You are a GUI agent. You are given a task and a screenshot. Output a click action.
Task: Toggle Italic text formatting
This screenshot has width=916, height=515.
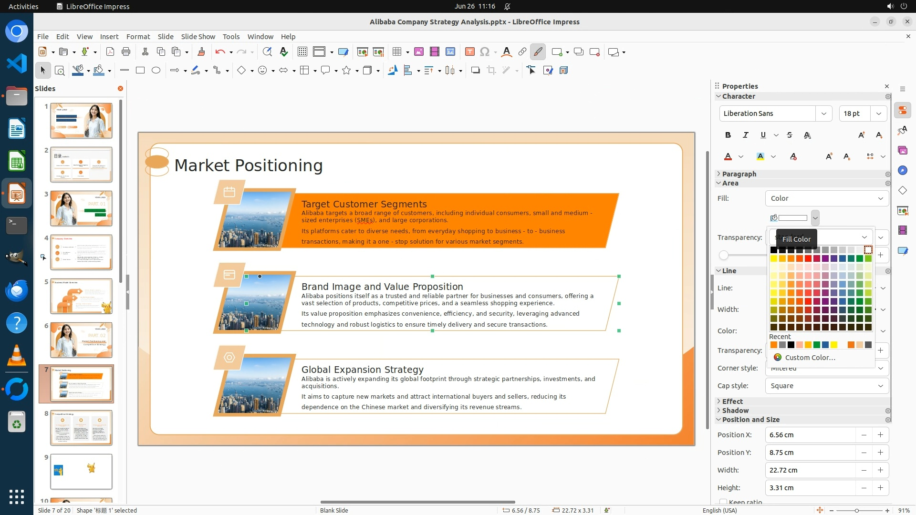[x=746, y=135]
